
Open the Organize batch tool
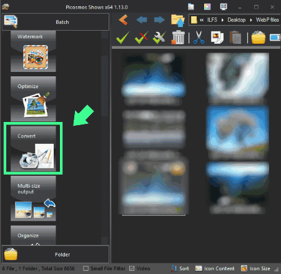(33, 235)
